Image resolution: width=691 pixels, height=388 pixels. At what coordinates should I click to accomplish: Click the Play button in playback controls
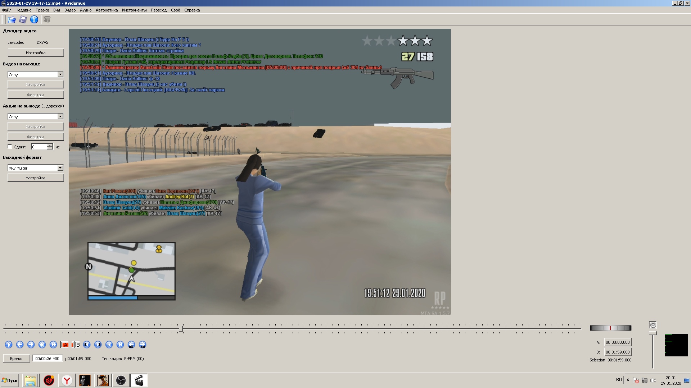point(9,345)
